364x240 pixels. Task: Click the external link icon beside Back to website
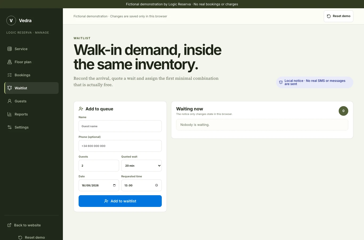[x=9, y=225]
